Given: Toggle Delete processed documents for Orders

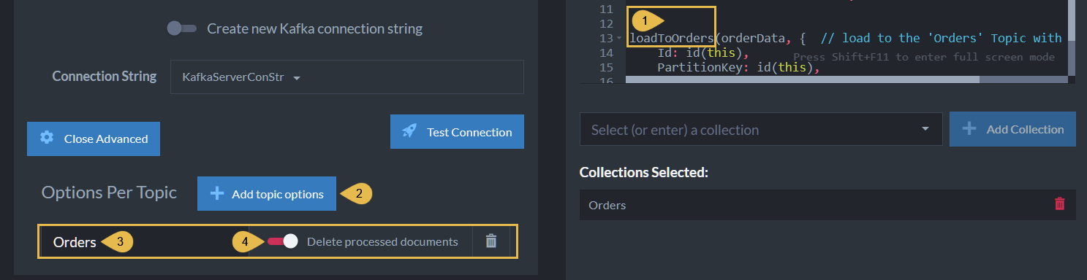Looking at the screenshot, I should (283, 241).
